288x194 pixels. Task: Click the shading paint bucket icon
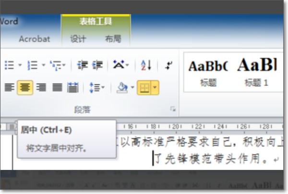pos(122,87)
